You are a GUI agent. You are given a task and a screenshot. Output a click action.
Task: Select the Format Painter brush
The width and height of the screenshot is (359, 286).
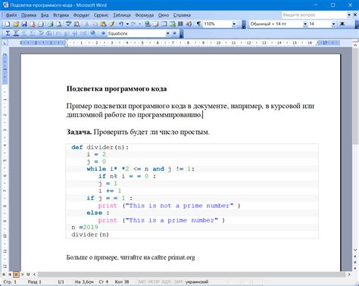112,24
